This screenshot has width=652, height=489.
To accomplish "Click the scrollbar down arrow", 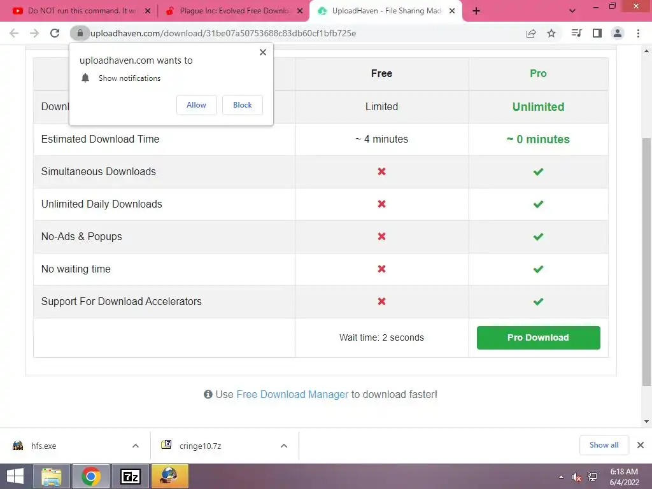I will pyautogui.click(x=646, y=422).
